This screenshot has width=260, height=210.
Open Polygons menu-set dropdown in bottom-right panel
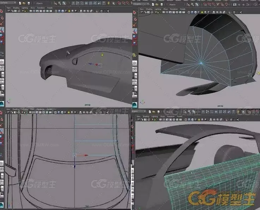(139, 111)
